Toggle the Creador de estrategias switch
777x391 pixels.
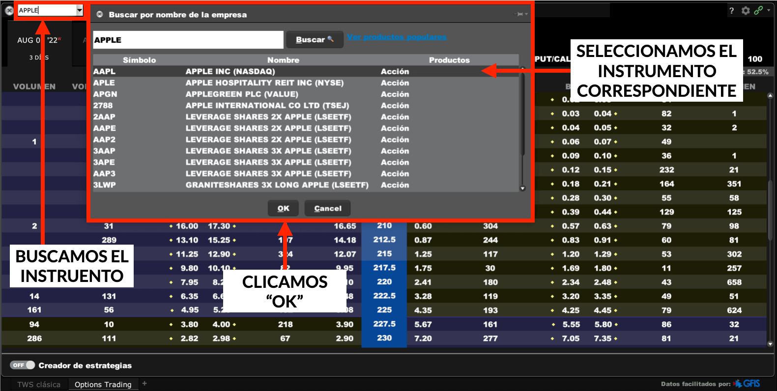pyautogui.click(x=23, y=365)
